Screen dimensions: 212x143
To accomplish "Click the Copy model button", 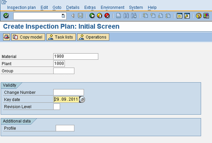I will (x=28, y=37).
